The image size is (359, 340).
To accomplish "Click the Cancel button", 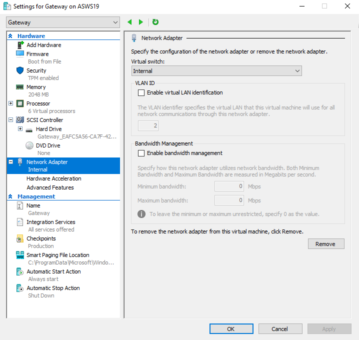I will pos(280,329).
